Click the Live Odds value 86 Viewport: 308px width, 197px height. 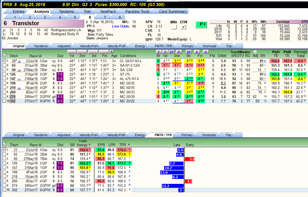(134, 26)
